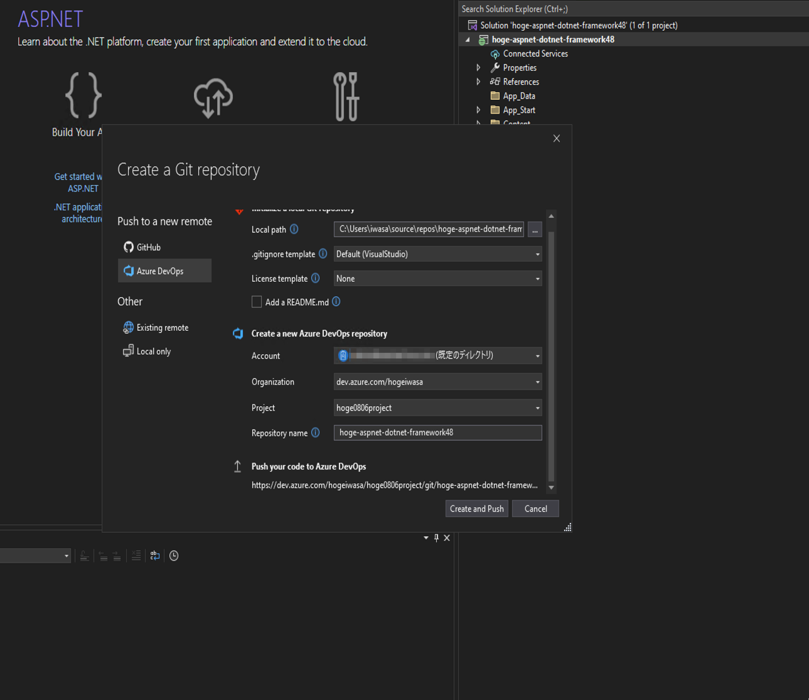Open the Account dropdown
Image resolution: width=809 pixels, height=700 pixels.
click(x=437, y=355)
